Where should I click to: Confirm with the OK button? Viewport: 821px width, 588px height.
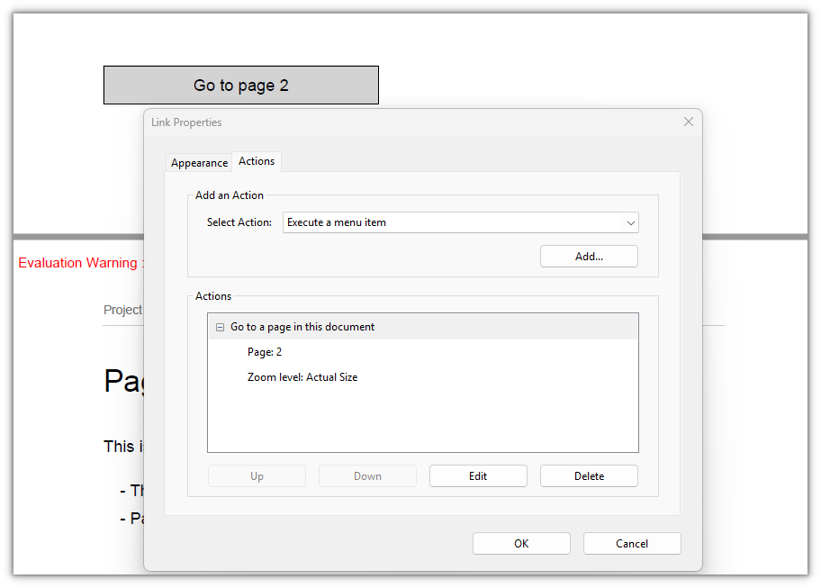[521, 544]
